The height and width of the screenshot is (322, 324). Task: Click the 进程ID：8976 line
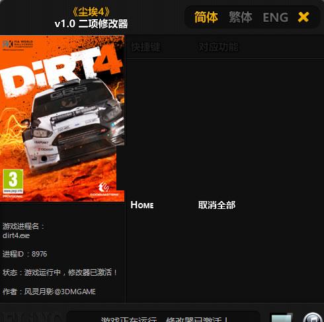(x=24, y=254)
